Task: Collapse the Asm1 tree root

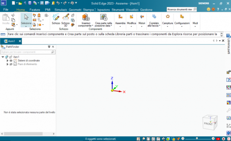Action: [x=3, y=57]
